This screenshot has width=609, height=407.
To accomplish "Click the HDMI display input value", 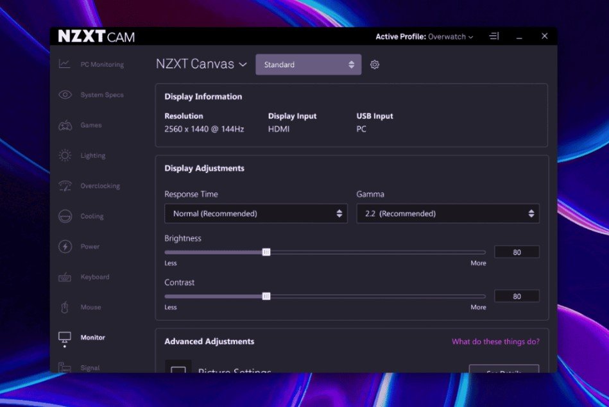I will tap(279, 129).
